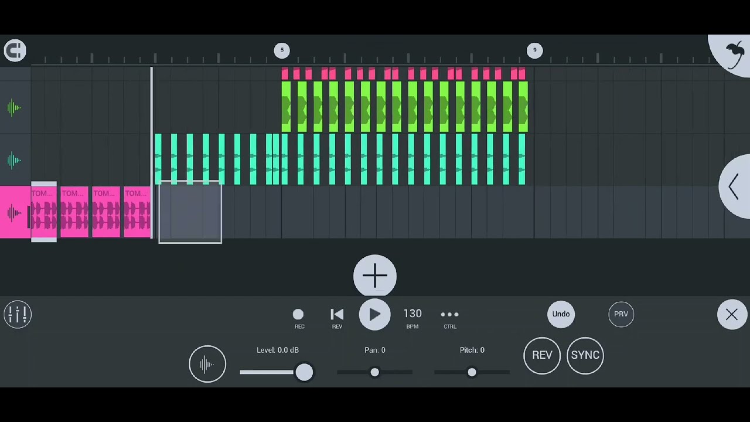Select the first small red clip above green track
750x422 pixels.
coord(285,74)
